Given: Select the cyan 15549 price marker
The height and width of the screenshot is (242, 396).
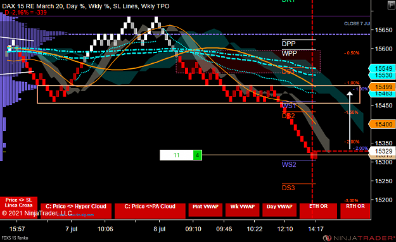Looking at the screenshot, I should click(x=382, y=68).
